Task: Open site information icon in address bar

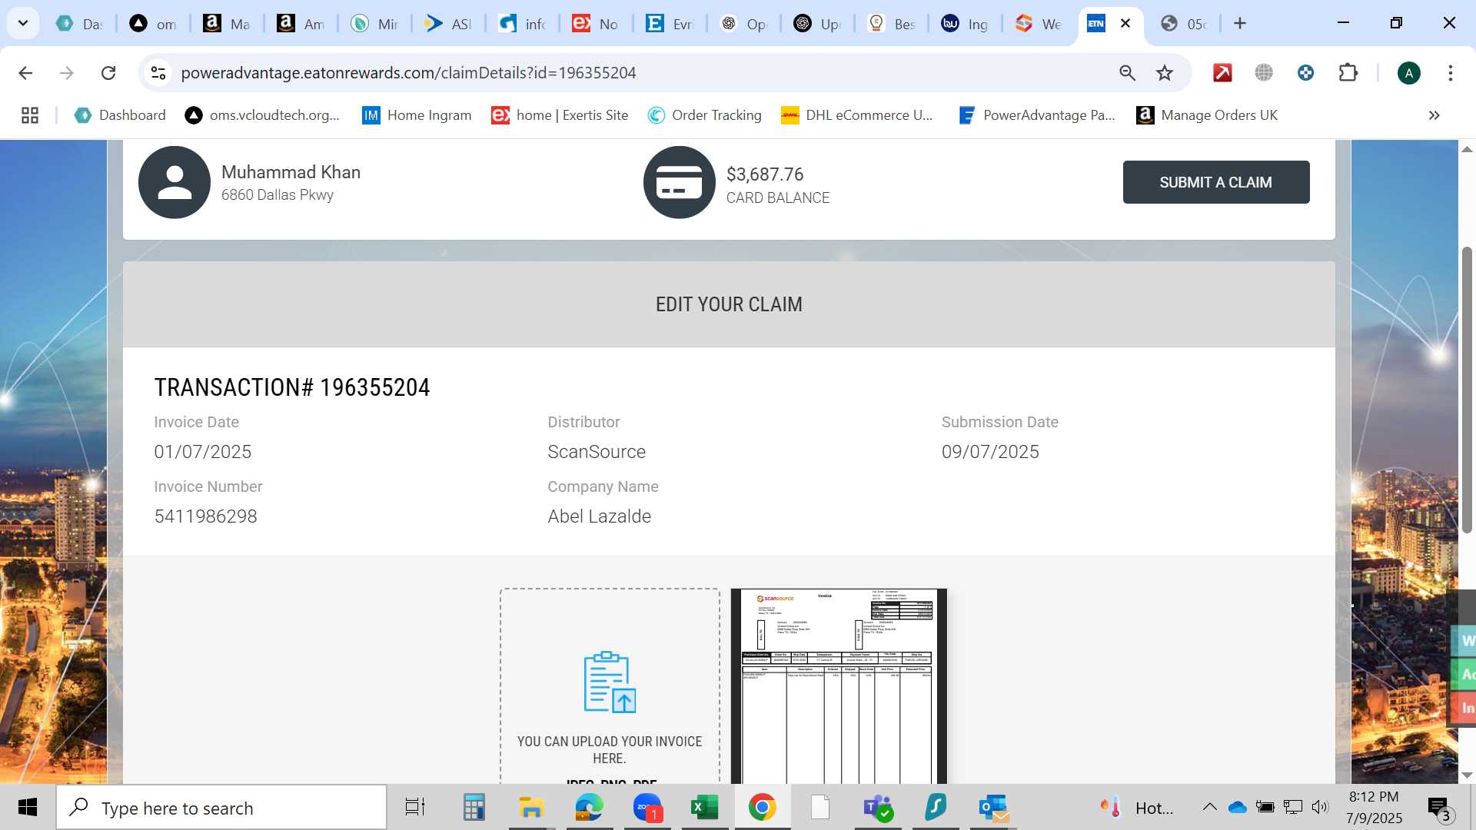Action: pyautogui.click(x=158, y=73)
